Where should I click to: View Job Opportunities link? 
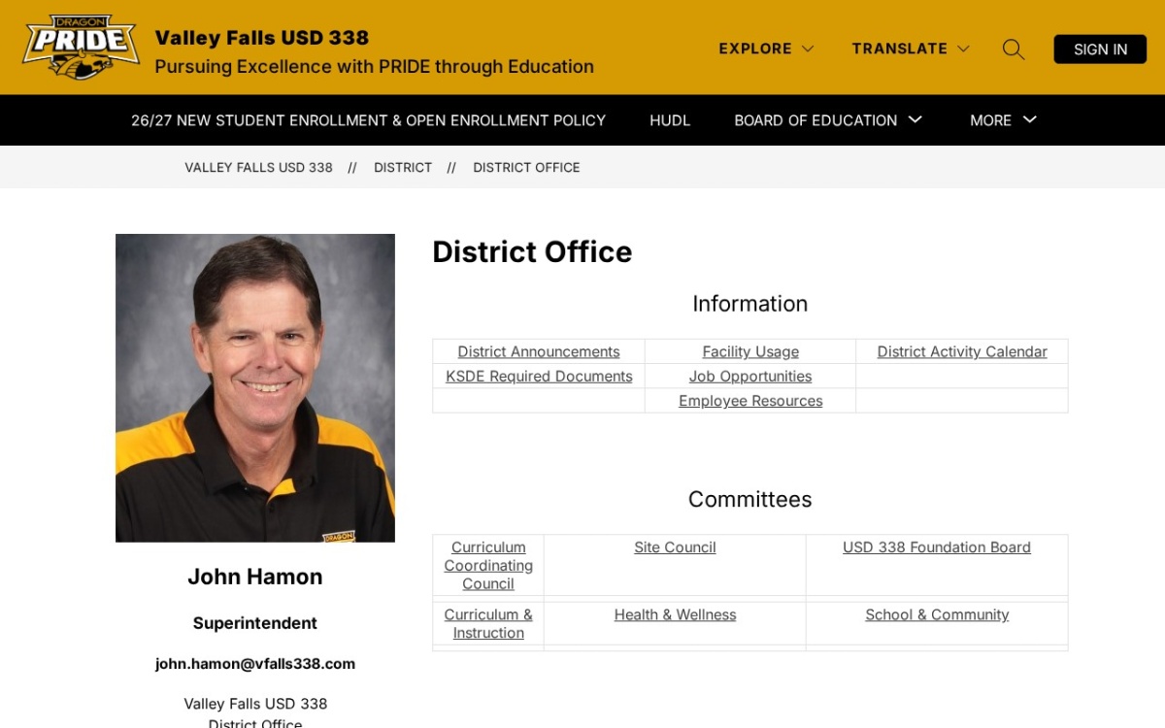(750, 377)
